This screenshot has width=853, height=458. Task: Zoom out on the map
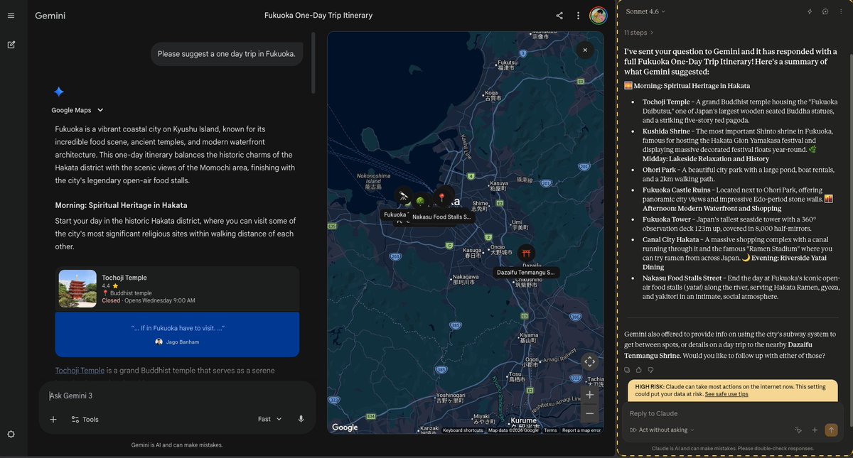[x=589, y=413]
